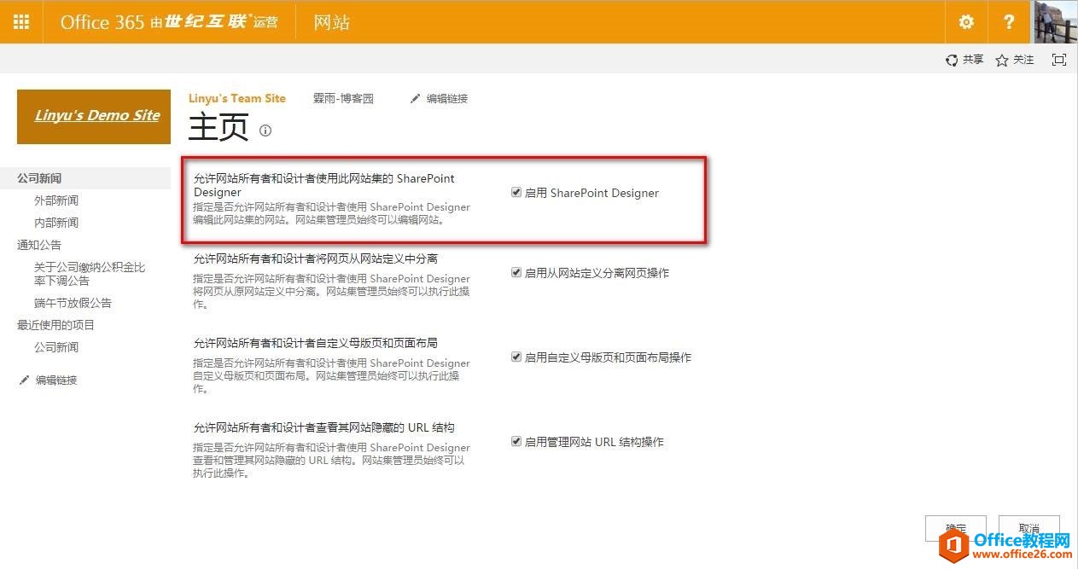Toggle 启用自定义母版页和页面布局操作 checkbox
The image size is (1078, 569).
516,357
